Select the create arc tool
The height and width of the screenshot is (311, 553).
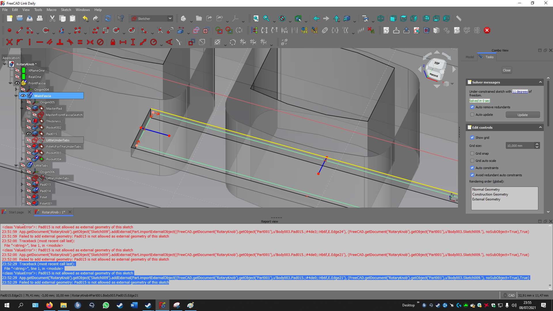click(30, 30)
